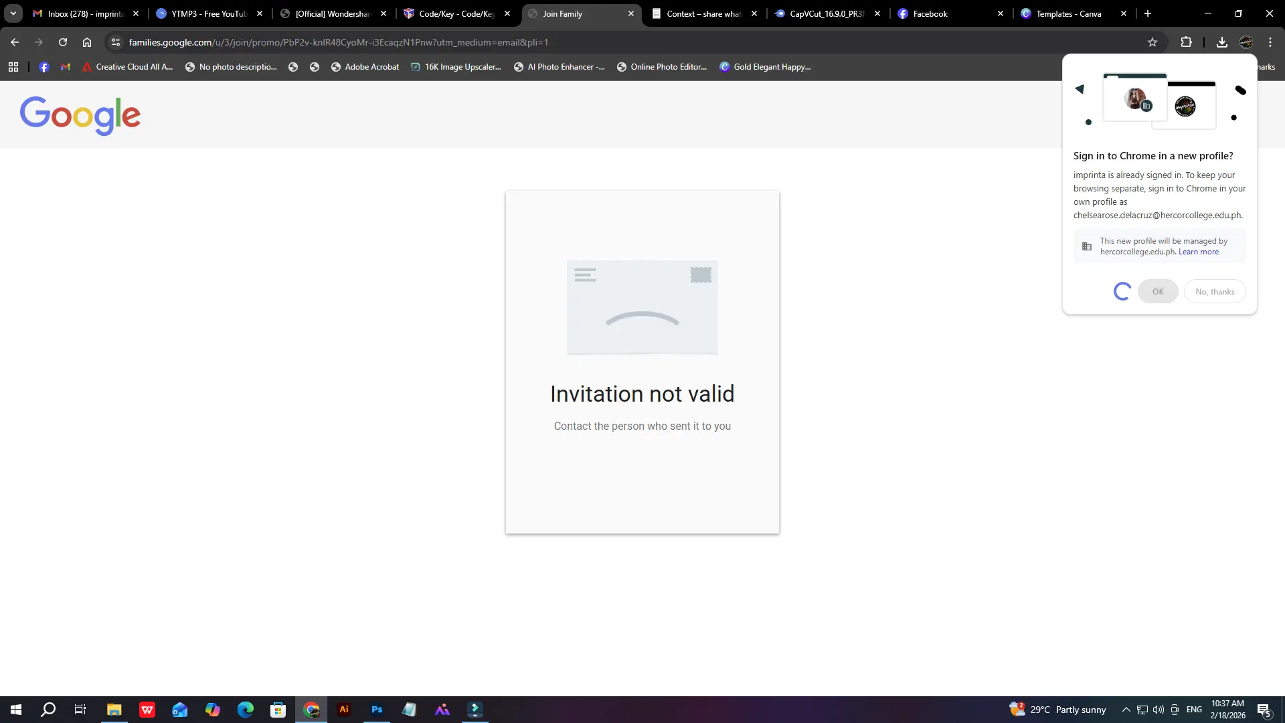Open the Facebook bookmark icon
Viewport: 1285px width, 723px height.
[x=44, y=67]
